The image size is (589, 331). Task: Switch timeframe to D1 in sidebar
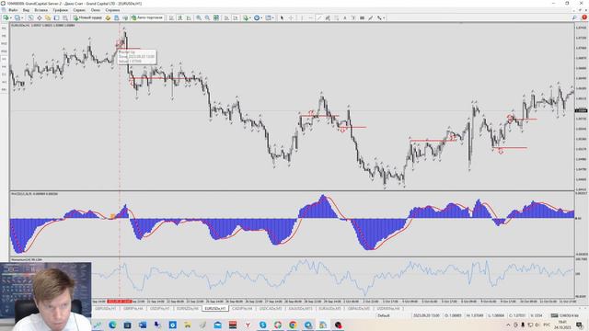point(4,74)
